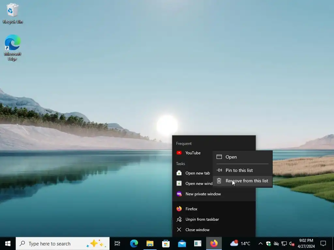Choose Remove from this list
Screen dimensions: 334x250
243,181
